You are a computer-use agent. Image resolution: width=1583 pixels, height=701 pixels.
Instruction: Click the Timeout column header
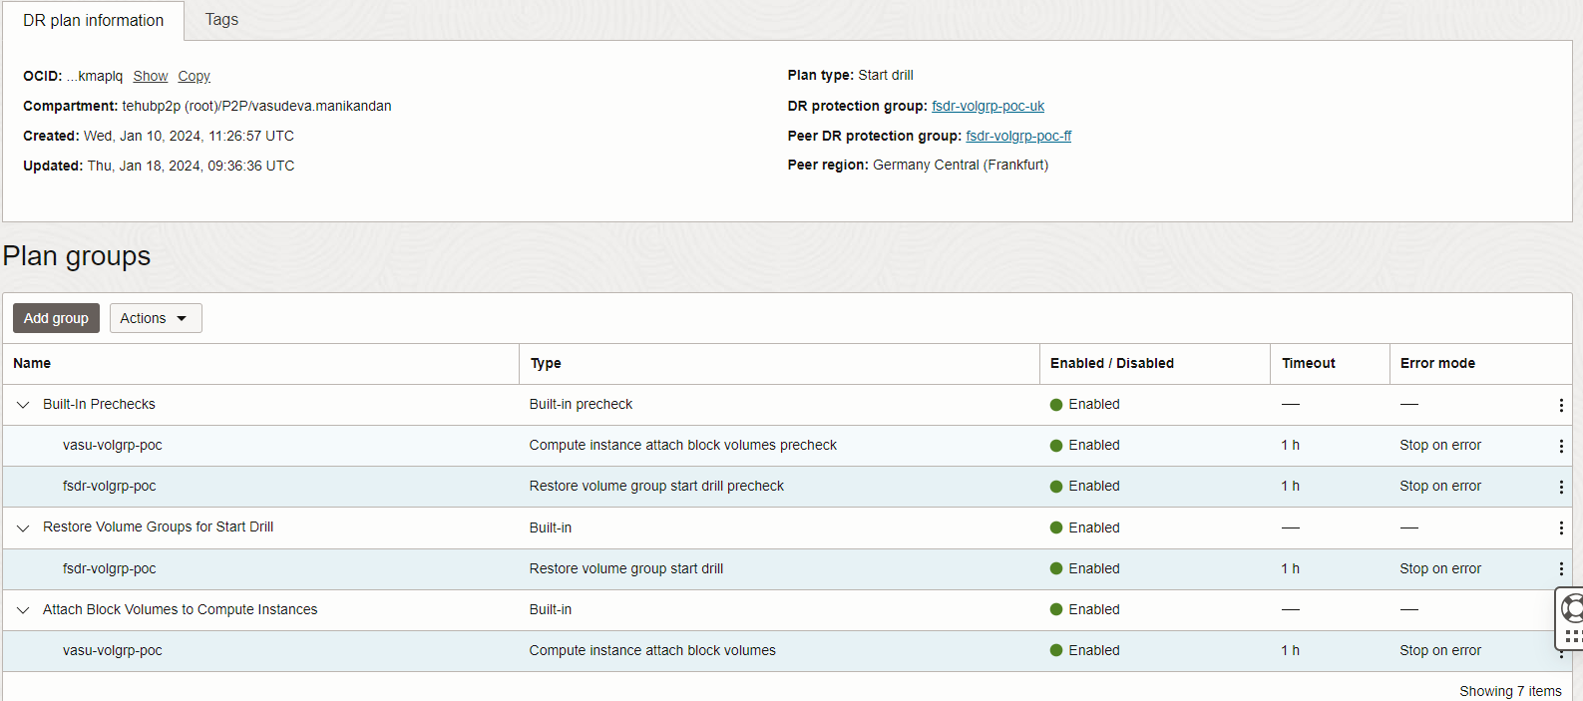(1308, 364)
